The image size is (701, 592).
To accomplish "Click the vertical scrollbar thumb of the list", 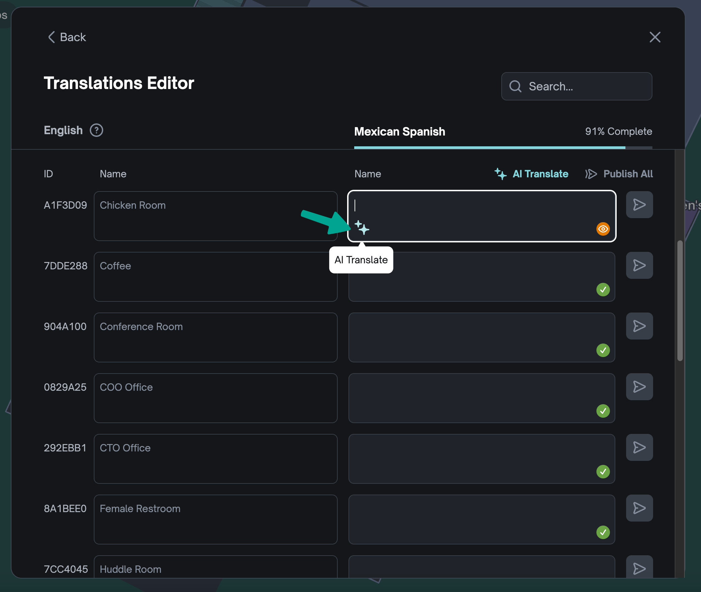I will [x=680, y=301].
